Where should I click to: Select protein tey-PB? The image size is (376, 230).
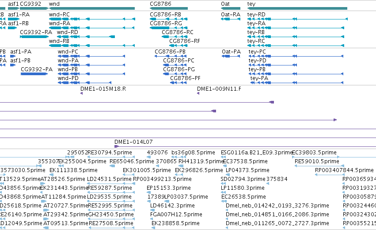click(x=257, y=69)
